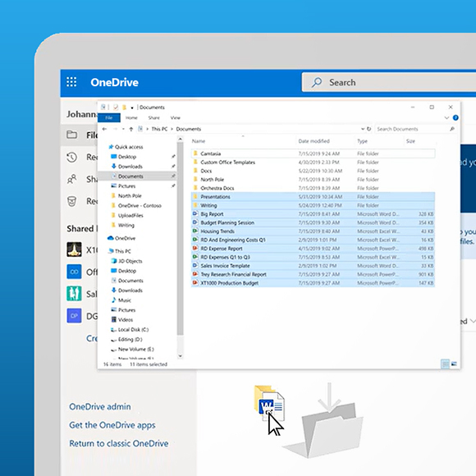
Task: Click Get the OneDrive apps link
Action: 112,425
